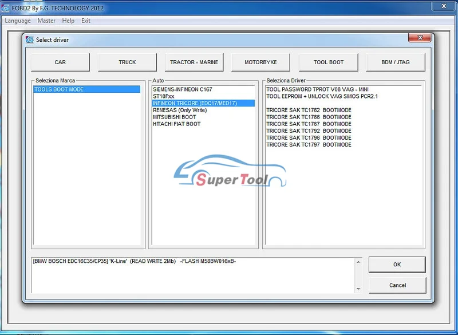Viewport: 458px width, 335px height.
Task: Select the TRUCK category button
Action: pos(127,62)
